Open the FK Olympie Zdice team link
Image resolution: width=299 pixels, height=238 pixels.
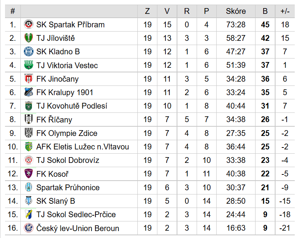coord(67,133)
